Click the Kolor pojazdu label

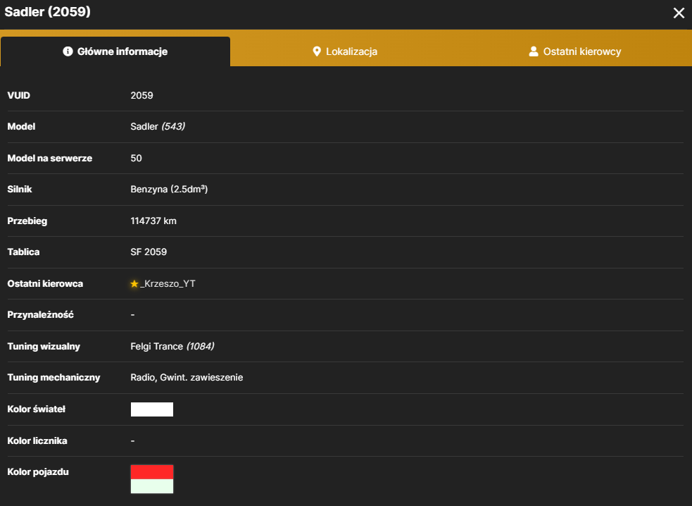[38, 472]
